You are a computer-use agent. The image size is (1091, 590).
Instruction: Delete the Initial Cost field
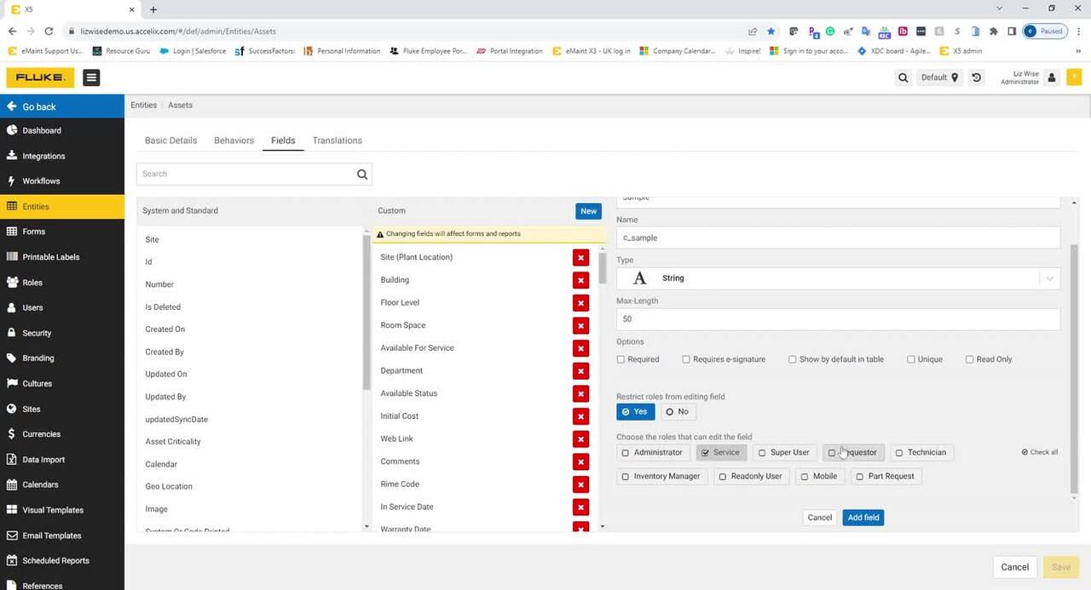click(x=580, y=416)
